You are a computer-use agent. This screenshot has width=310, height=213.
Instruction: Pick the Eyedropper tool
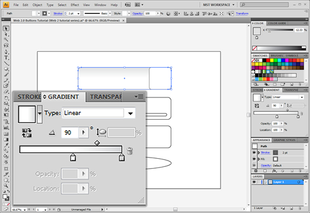(6, 145)
